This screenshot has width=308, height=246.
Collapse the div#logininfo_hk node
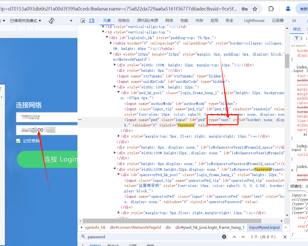tap(107, 38)
